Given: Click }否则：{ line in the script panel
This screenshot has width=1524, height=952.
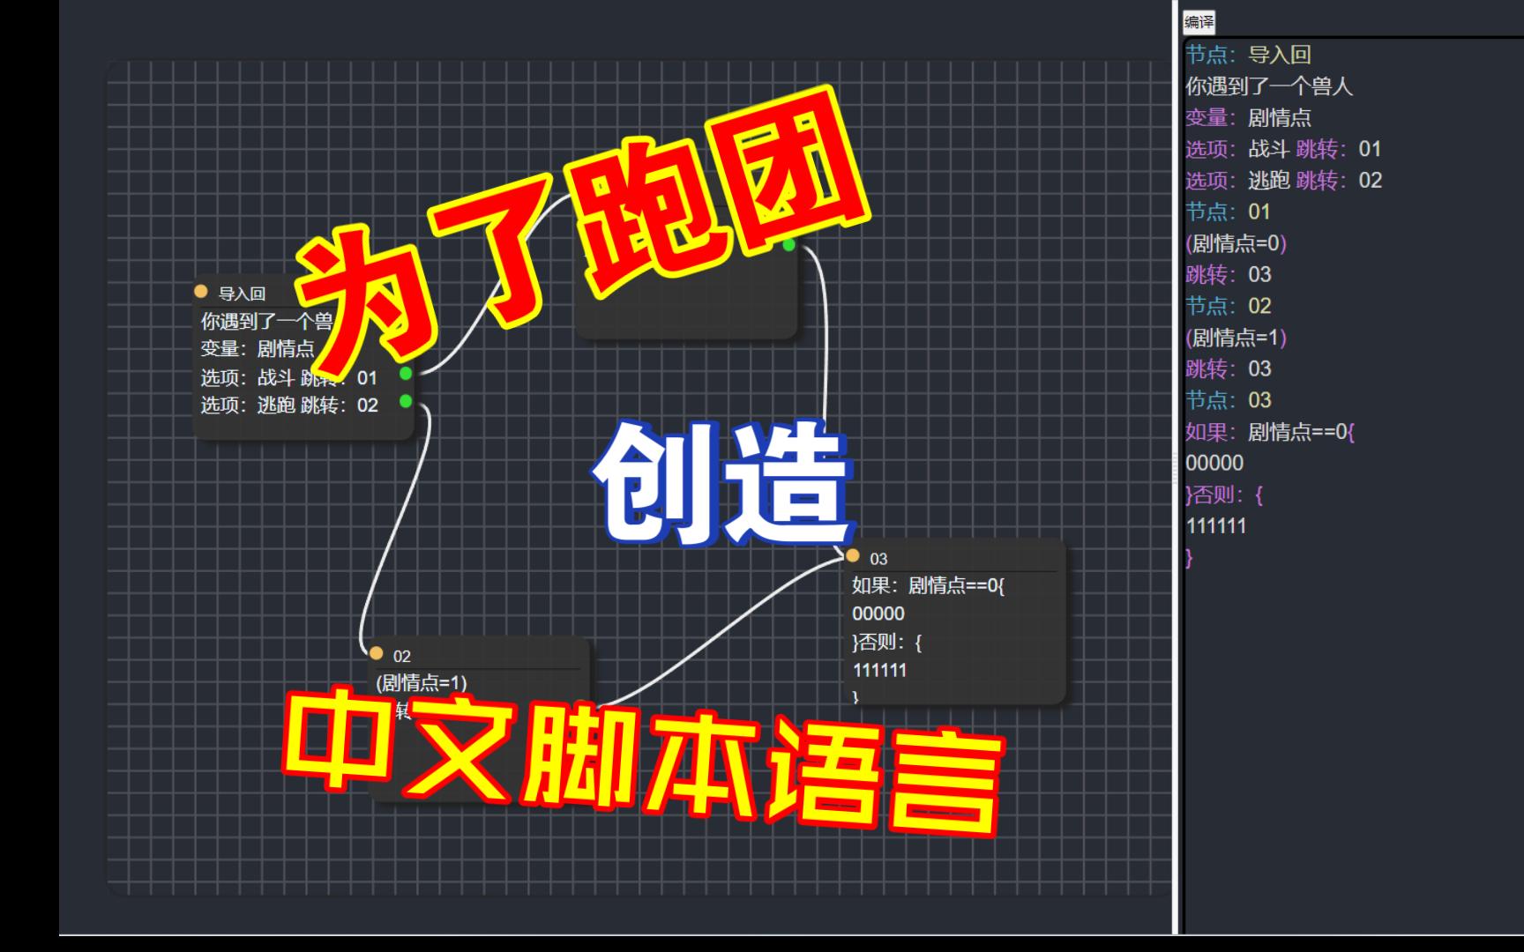Looking at the screenshot, I should [1224, 495].
